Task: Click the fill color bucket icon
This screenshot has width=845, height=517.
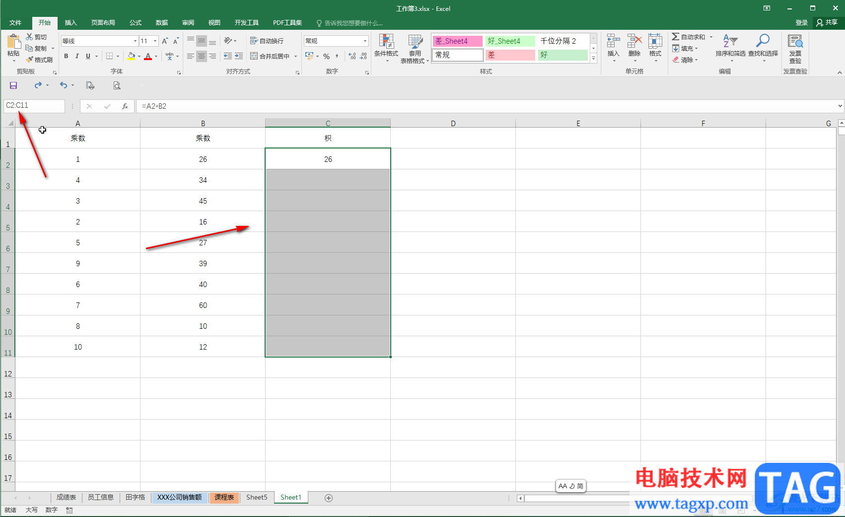Action: 131,56
